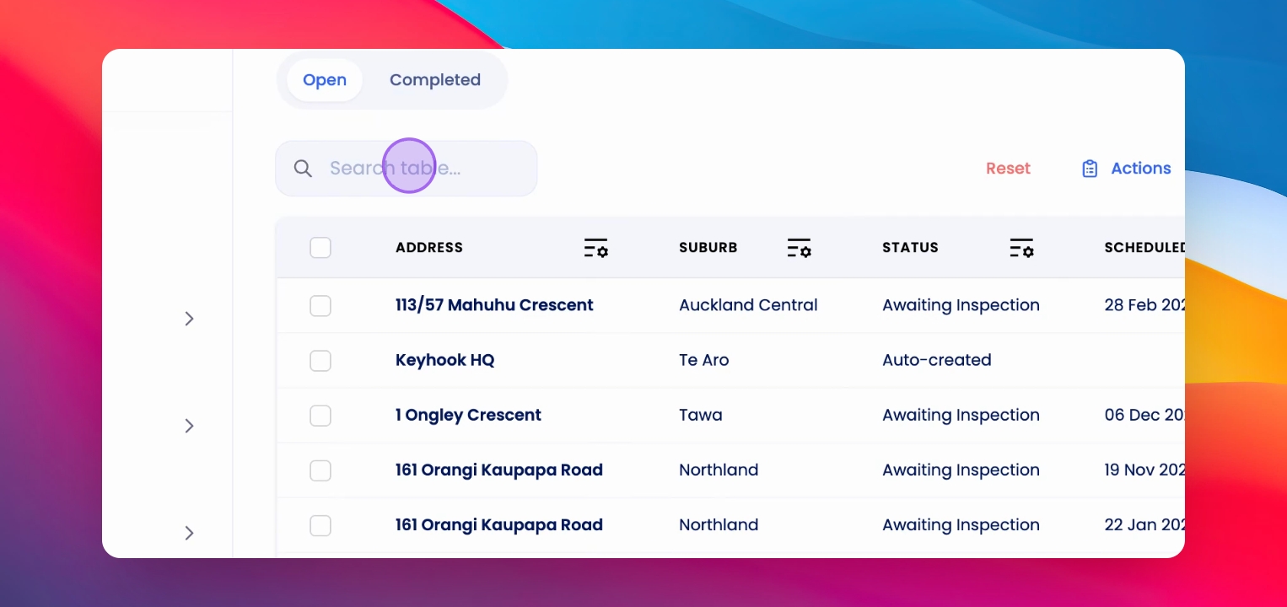Open Status column filter settings icon
This screenshot has width=1287, height=607.
click(1021, 248)
